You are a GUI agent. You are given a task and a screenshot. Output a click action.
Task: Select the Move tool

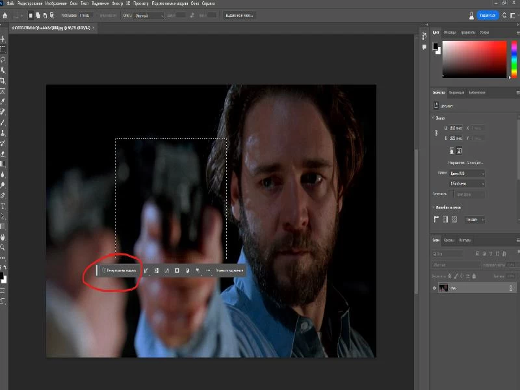(x=3, y=39)
